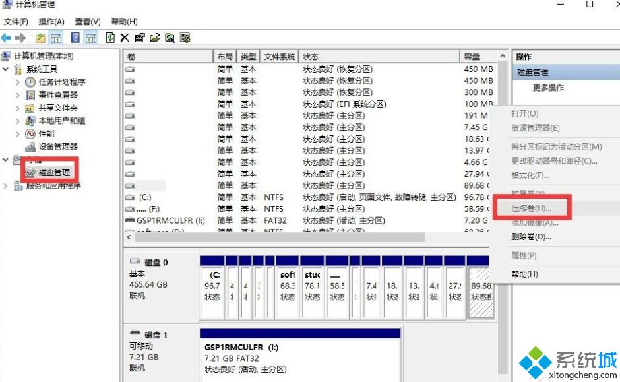620x382 pixels.
Task: Click the black X Delete toolbar icon
Action: tap(125, 38)
